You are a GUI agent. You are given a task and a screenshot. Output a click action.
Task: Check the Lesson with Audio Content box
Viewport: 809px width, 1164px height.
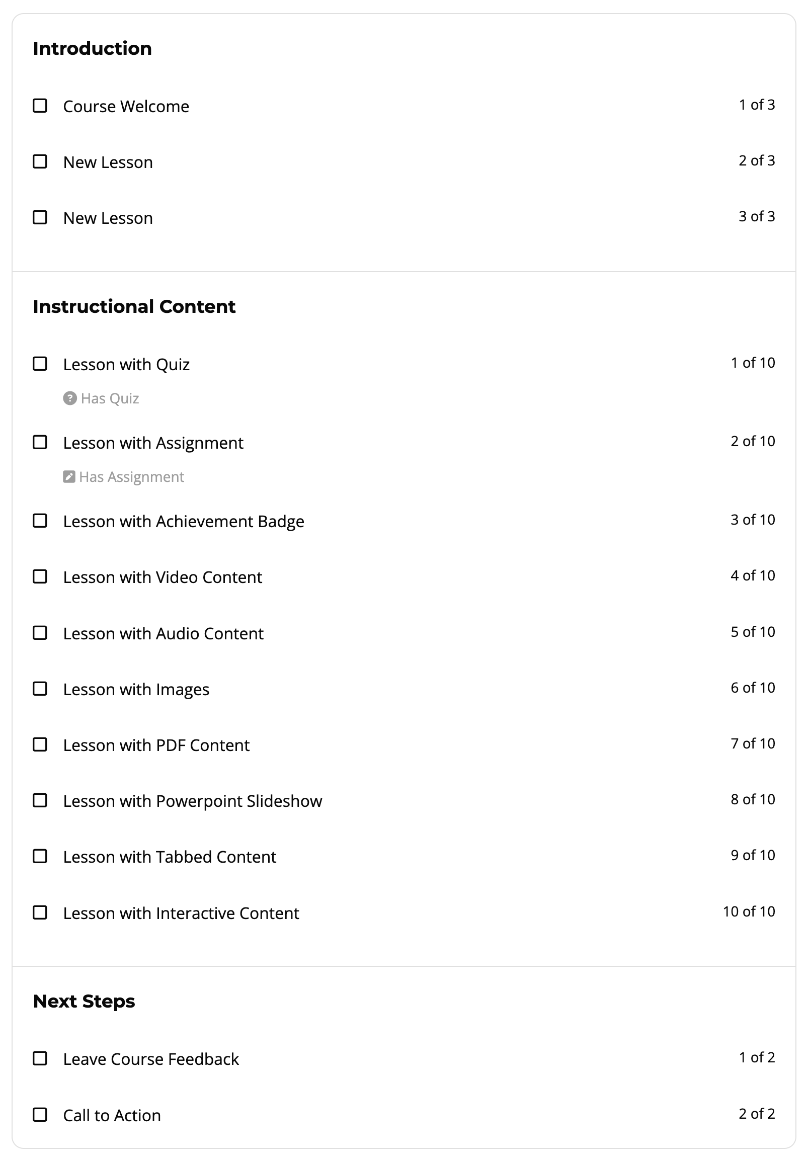(40, 632)
